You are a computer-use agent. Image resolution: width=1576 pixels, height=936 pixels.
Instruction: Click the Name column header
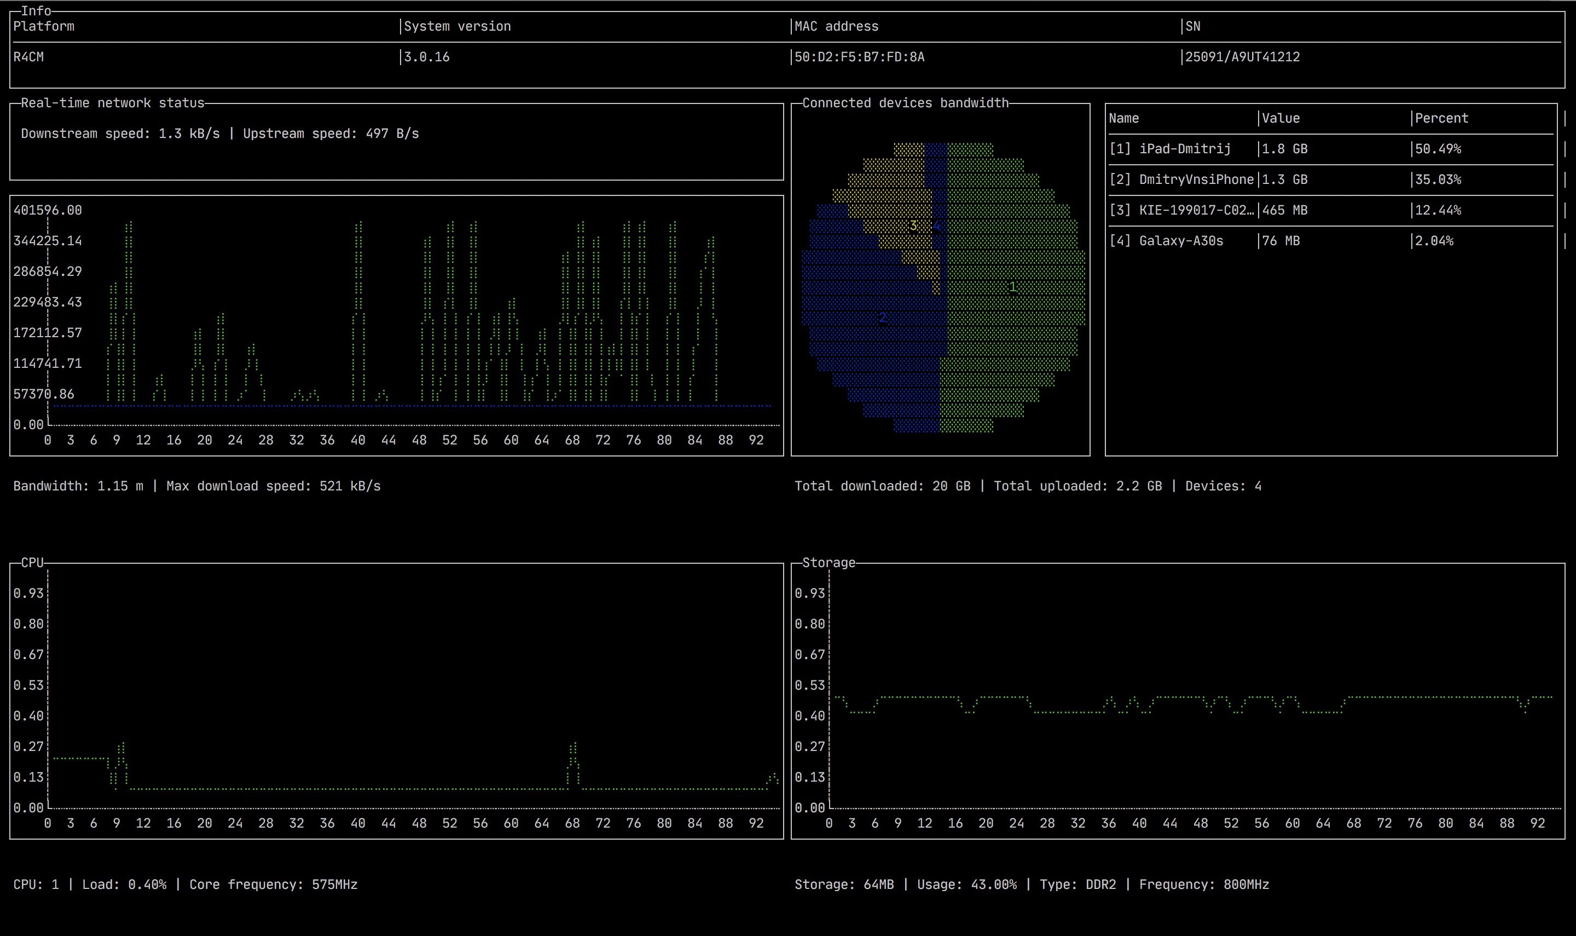tap(1123, 119)
